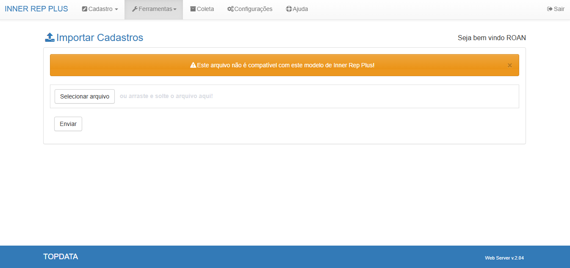Click the Configurações gears icon
570x268 pixels.
pyautogui.click(x=230, y=9)
